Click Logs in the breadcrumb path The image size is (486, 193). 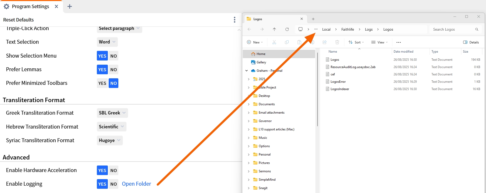pos(369,29)
